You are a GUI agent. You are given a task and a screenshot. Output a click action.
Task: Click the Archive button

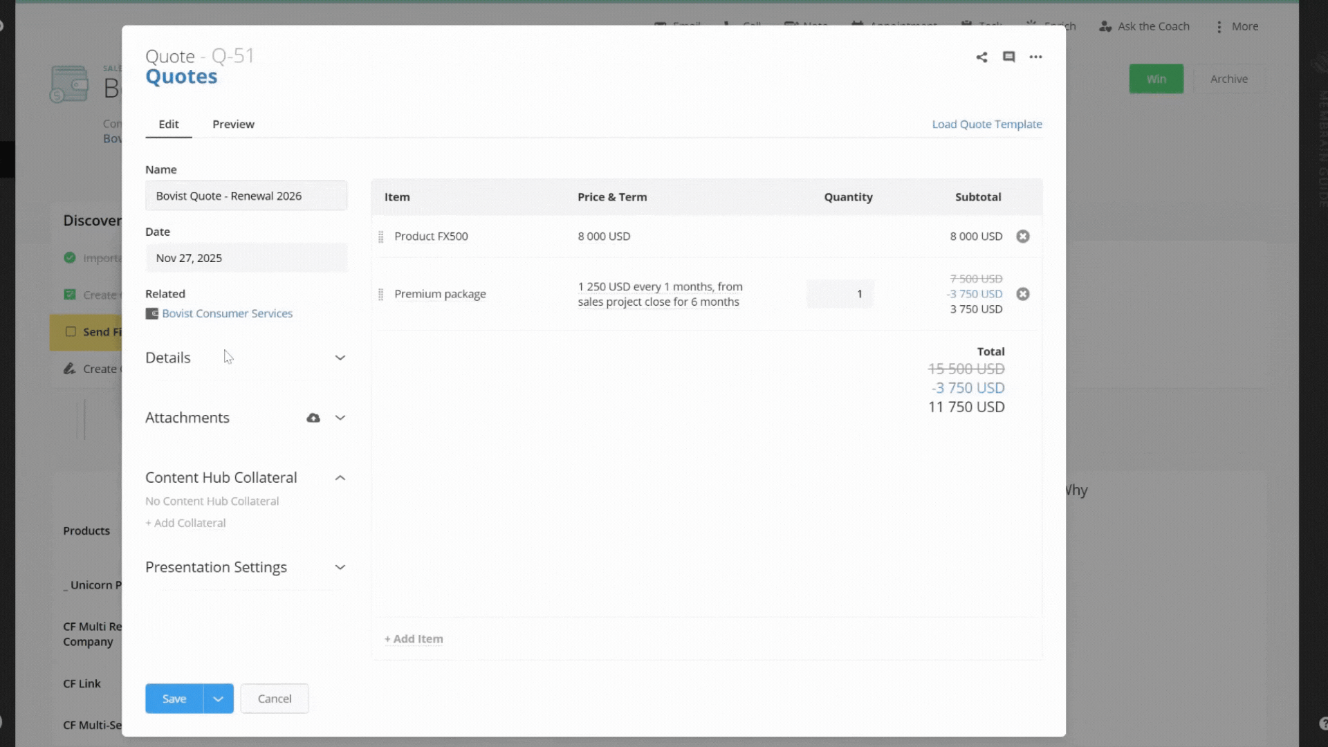(1229, 78)
